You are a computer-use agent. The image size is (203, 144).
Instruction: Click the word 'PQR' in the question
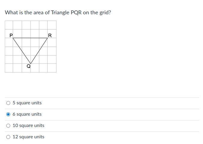pos(76,13)
